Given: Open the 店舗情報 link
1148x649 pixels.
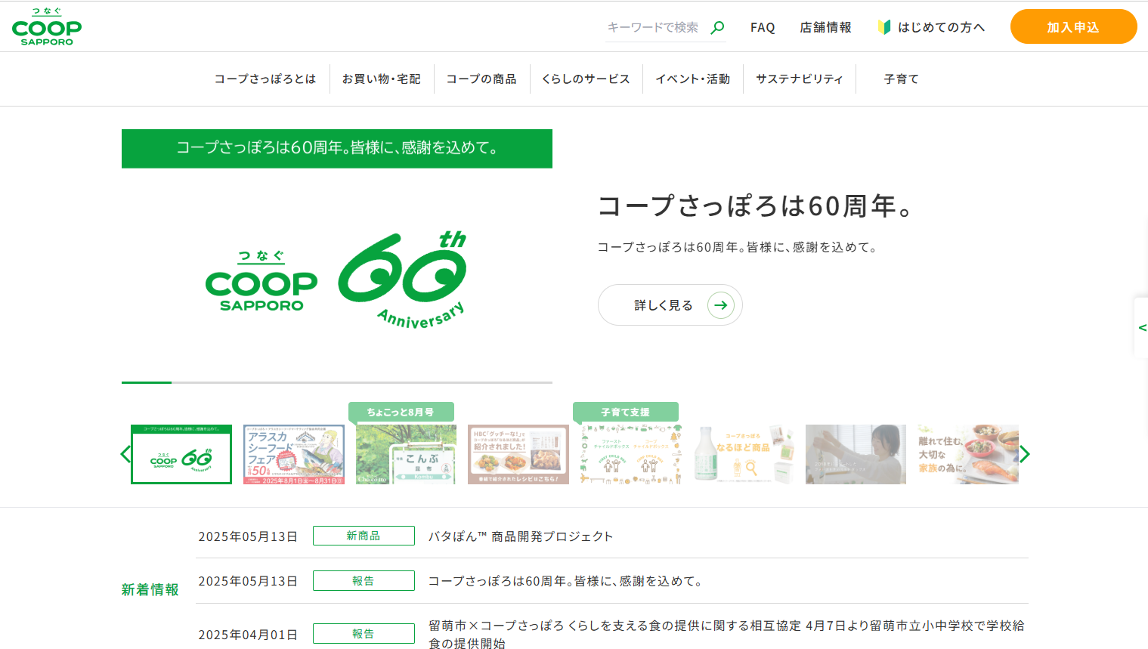Looking at the screenshot, I should [825, 27].
